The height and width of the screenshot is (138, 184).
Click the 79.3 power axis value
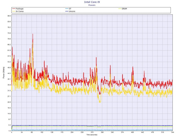pos(9,27)
